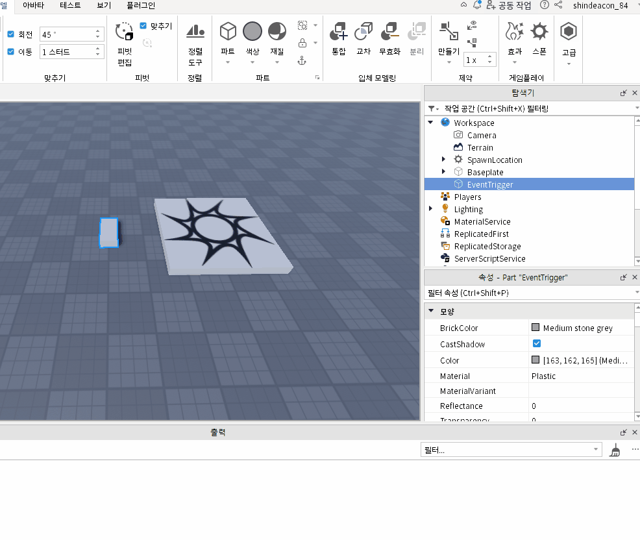Open the 파트 dropdown arrow

[228, 62]
